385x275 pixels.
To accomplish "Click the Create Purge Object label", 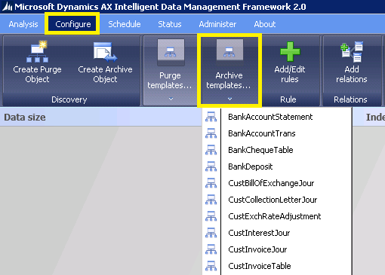I will [x=37, y=74].
